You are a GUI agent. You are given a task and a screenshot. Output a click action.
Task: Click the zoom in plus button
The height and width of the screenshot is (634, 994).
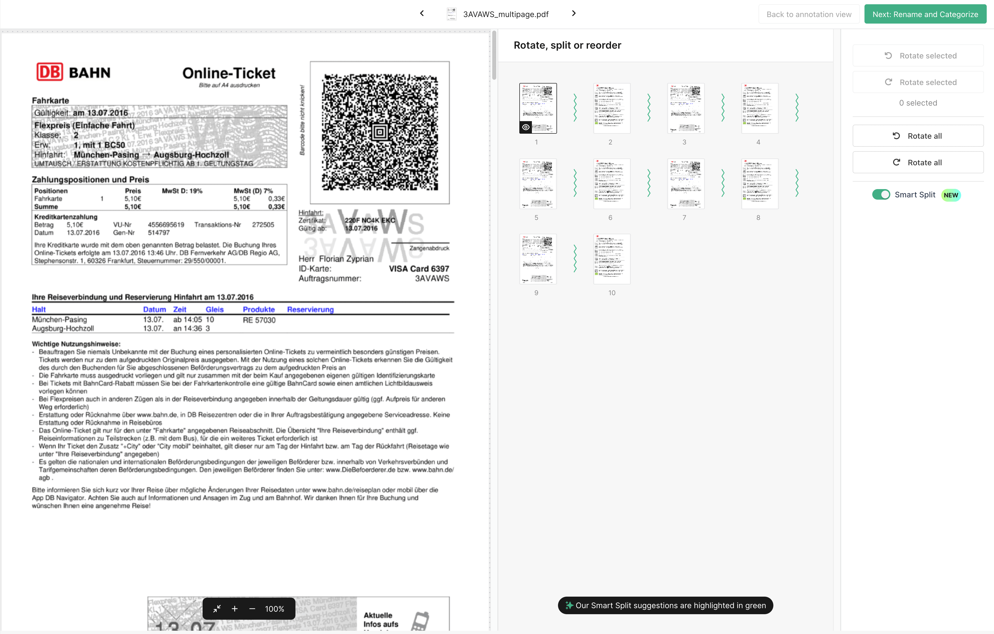[x=235, y=608]
